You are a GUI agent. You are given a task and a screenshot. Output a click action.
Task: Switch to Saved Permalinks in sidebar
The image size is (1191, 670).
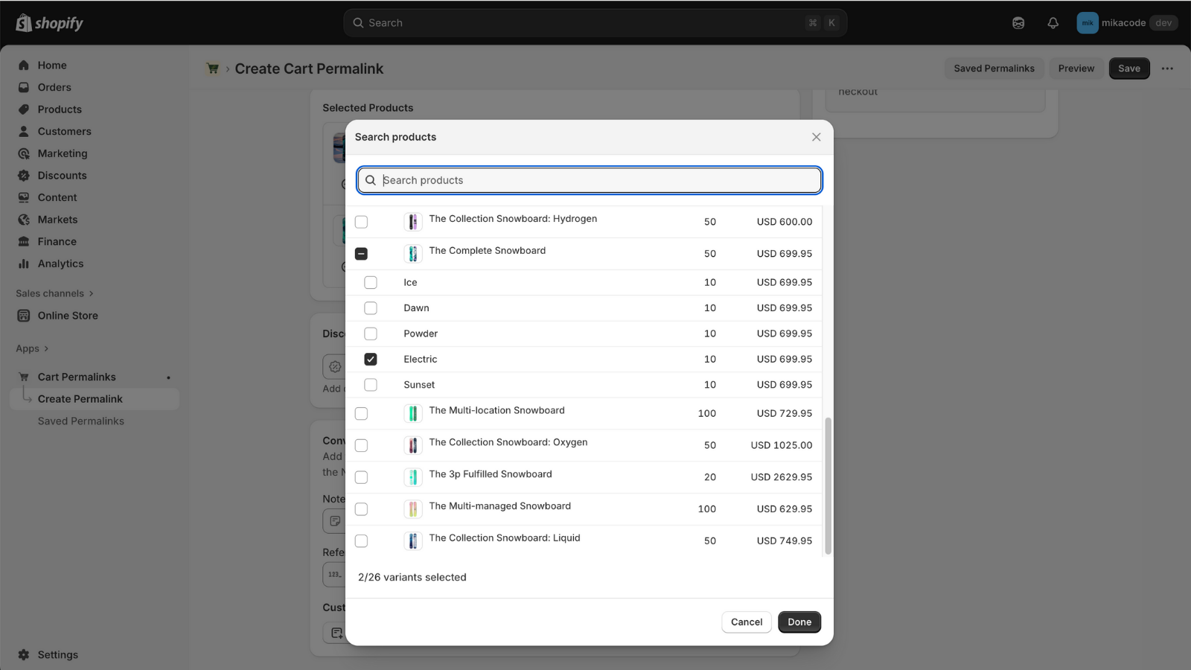pos(80,421)
